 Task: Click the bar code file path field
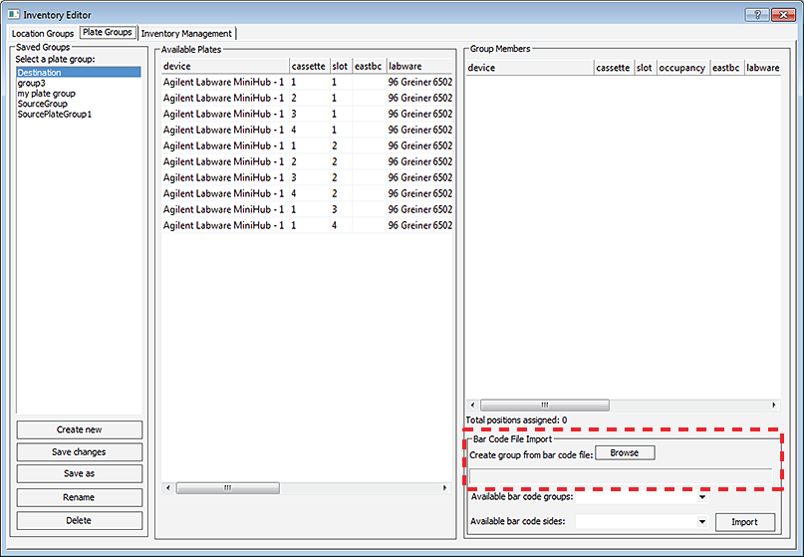tap(620, 475)
